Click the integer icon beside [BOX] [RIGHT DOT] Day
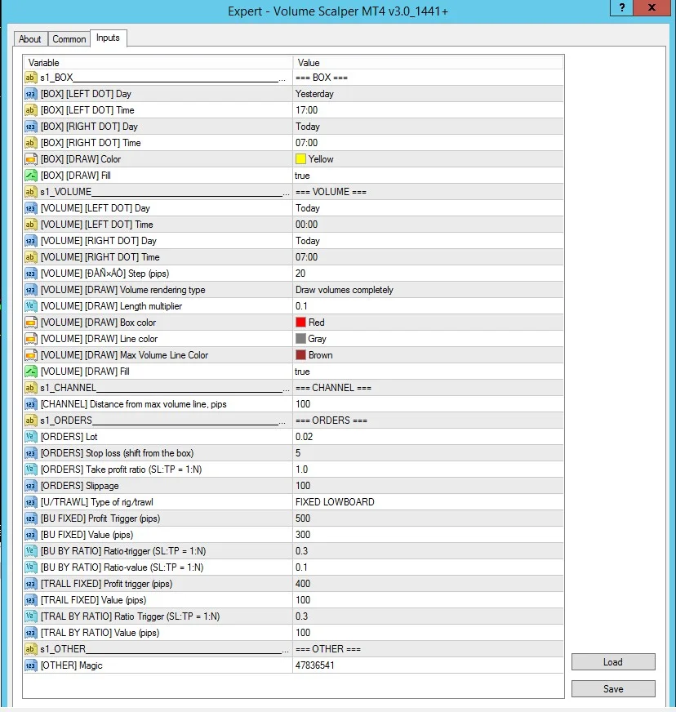 [x=30, y=127]
